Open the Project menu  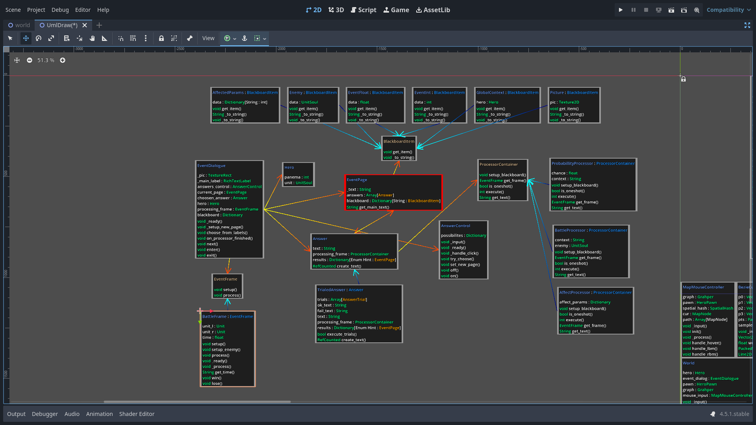36,10
